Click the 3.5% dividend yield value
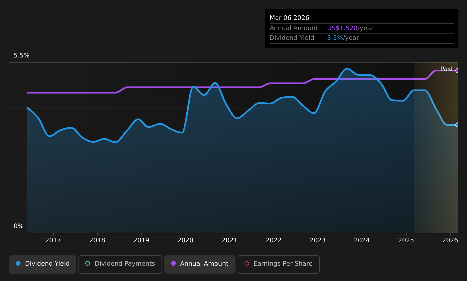This screenshot has height=281, width=467. pyautogui.click(x=335, y=38)
